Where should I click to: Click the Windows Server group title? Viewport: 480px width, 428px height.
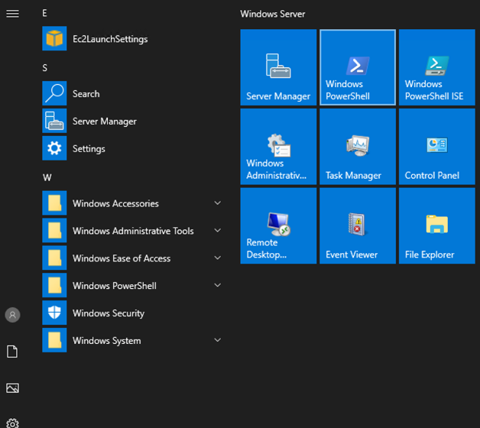[x=272, y=14]
